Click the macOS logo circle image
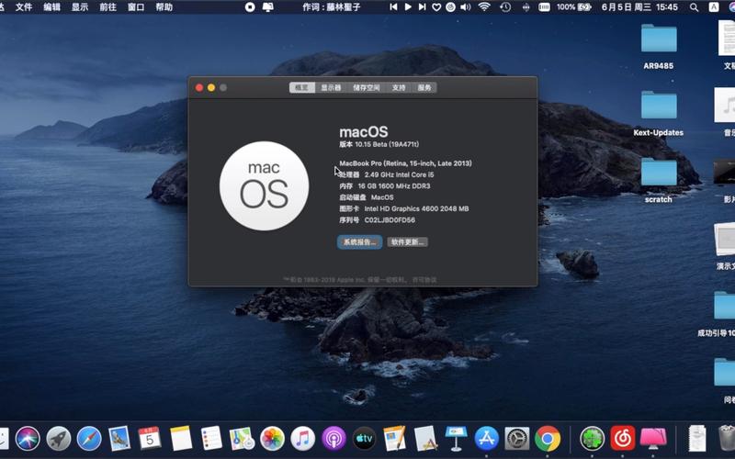 pos(265,186)
